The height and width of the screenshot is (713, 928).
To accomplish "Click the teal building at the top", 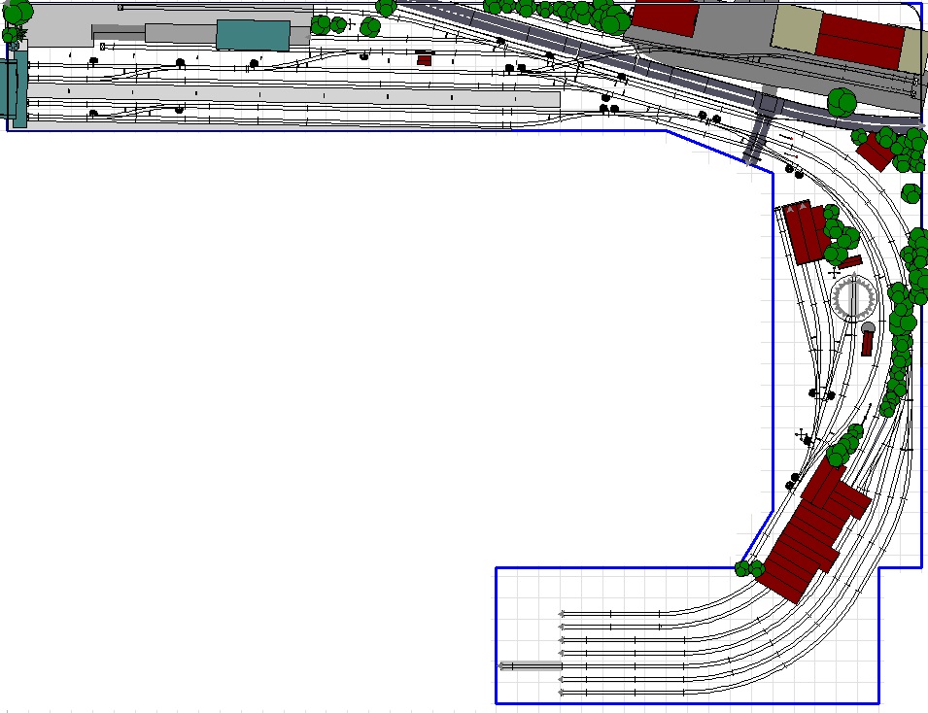I will 253,34.
